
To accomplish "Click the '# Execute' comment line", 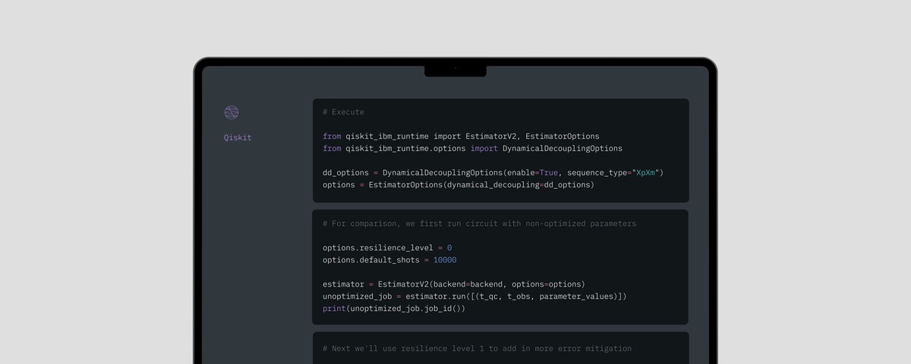I will click(x=343, y=112).
